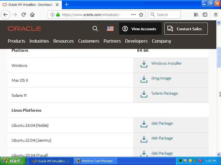Click the green CPU meter tray icon

coord(180,161)
